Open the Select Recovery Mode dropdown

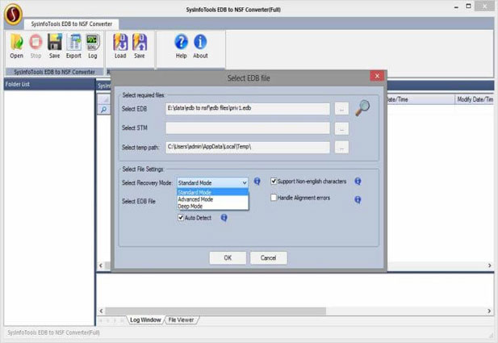212,182
